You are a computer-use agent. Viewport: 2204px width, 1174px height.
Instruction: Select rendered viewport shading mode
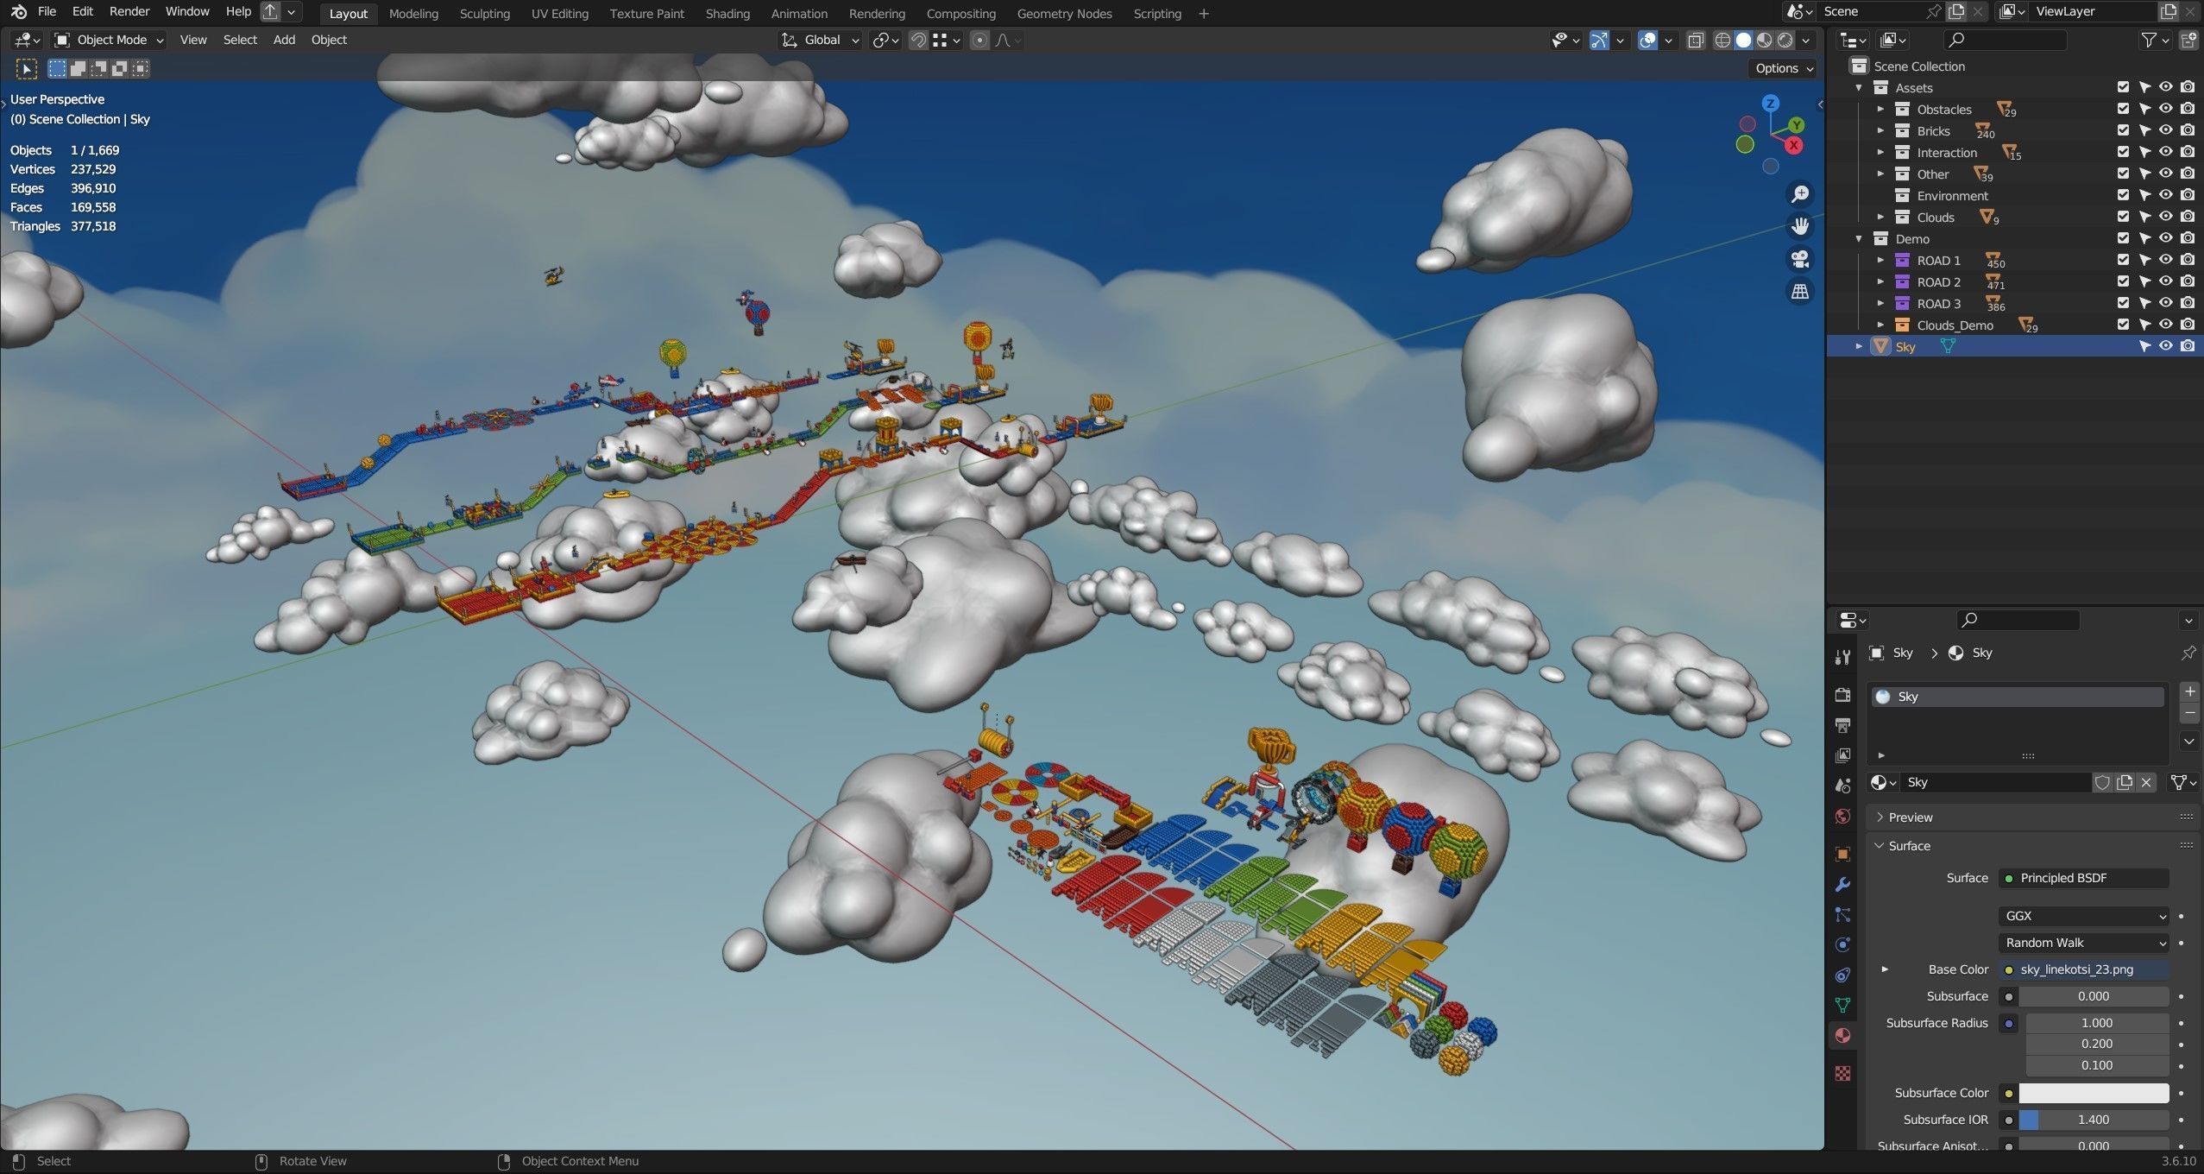pyautogui.click(x=1785, y=40)
